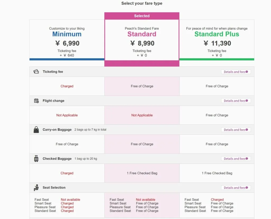Choose the Standard Plus fare card
The width and height of the screenshot is (271, 219).
217,39
